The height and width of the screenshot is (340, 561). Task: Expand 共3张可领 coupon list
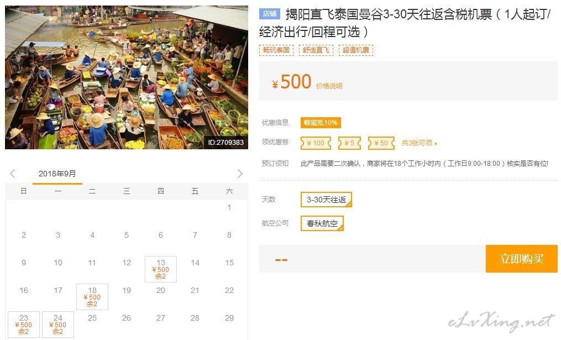click(x=419, y=143)
